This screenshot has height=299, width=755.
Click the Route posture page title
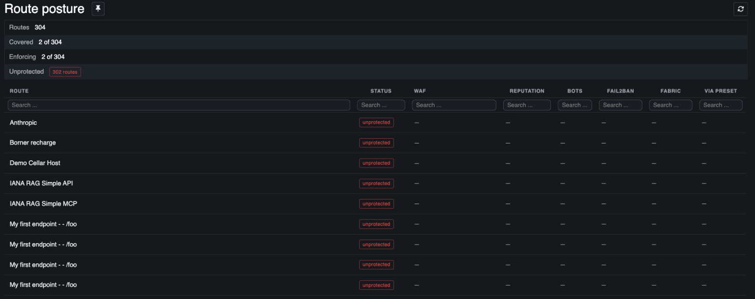tap(44, 9)
